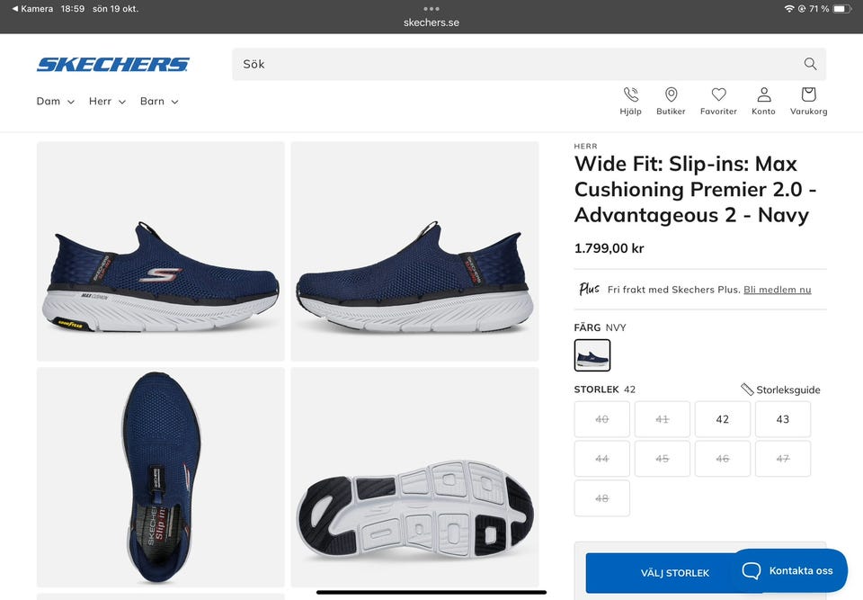Select size 43
This screenshot has height=600, width=863.
tap(783, 419)
